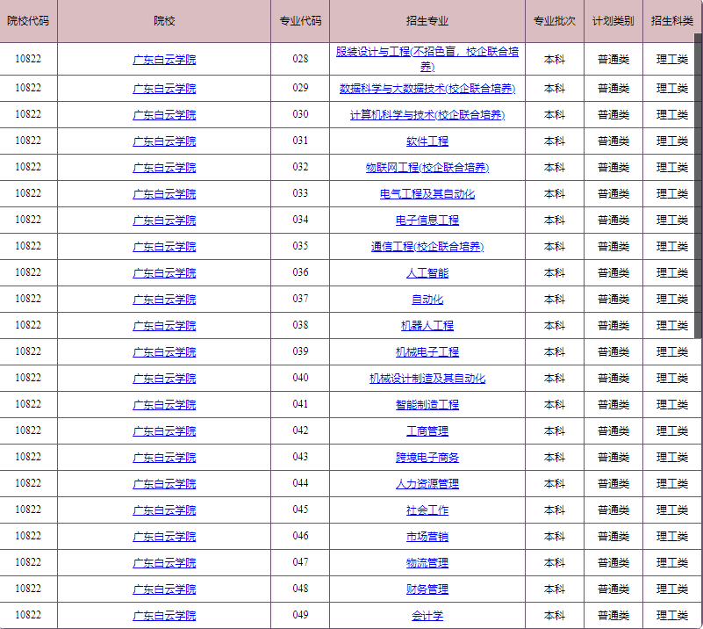Open the 人工智能 major link
Screen dimensions: 703x629
pyautogui.click(x=427, y=273)
